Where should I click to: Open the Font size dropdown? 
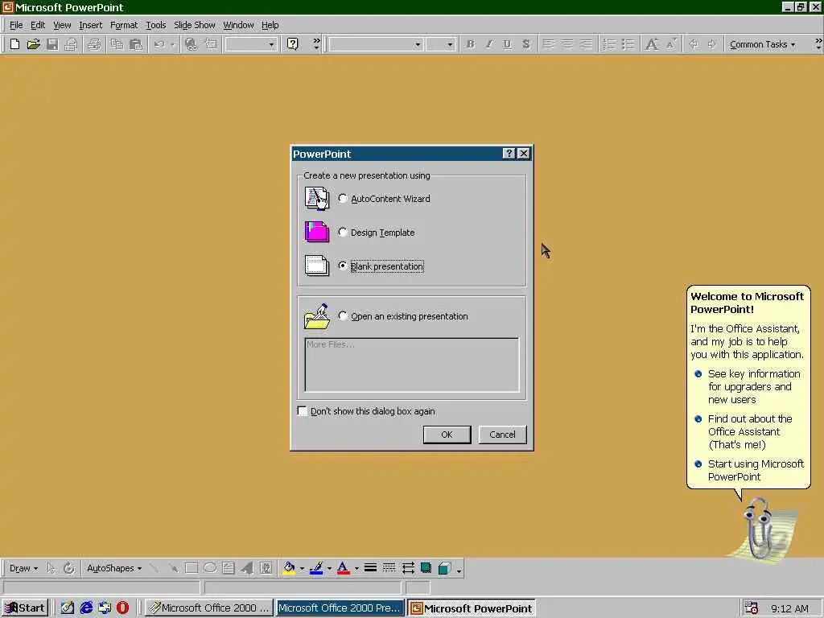click(450, 45)
